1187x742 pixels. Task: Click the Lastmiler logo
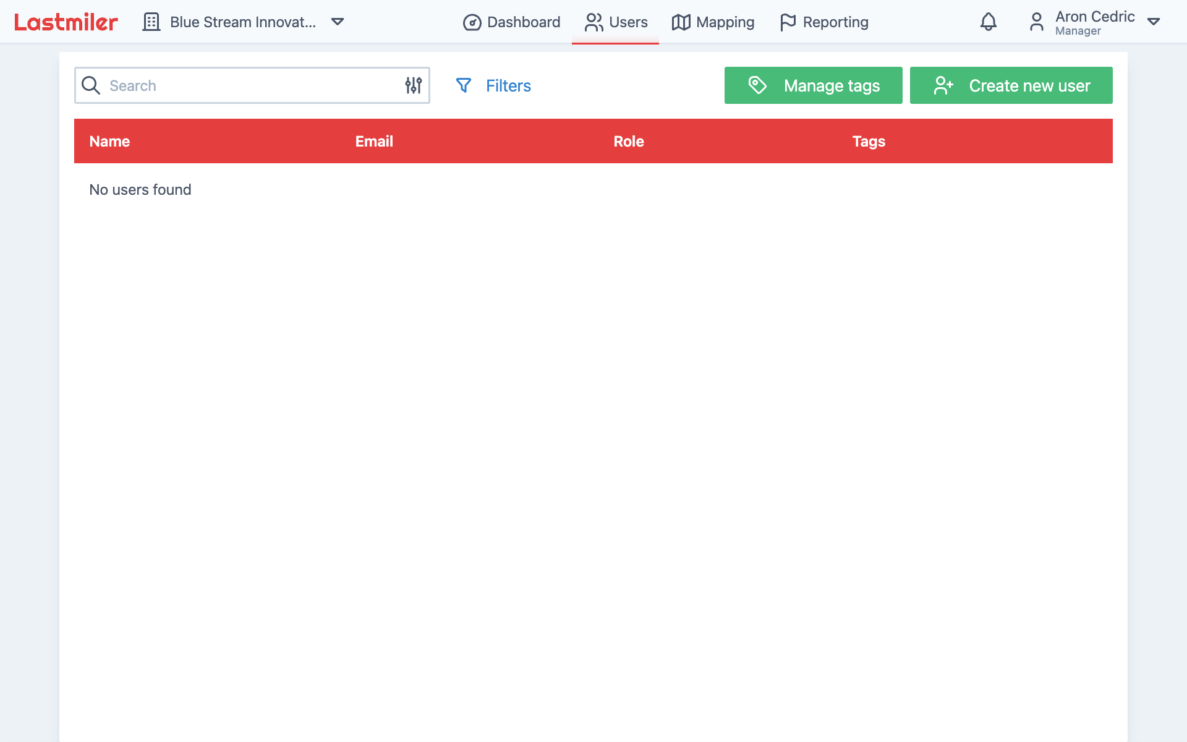66,22
